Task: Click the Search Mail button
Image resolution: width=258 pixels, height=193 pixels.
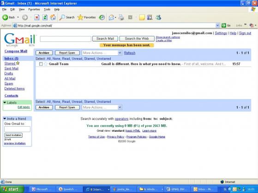Action: click(x=105, y=39)
